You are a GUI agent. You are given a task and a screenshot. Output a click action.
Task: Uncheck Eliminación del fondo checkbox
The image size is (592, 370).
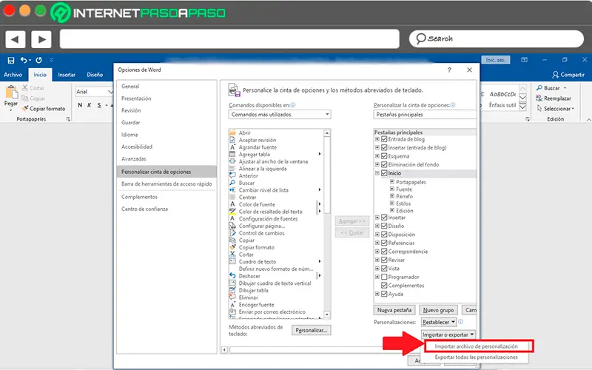click(x=384, y=164)
